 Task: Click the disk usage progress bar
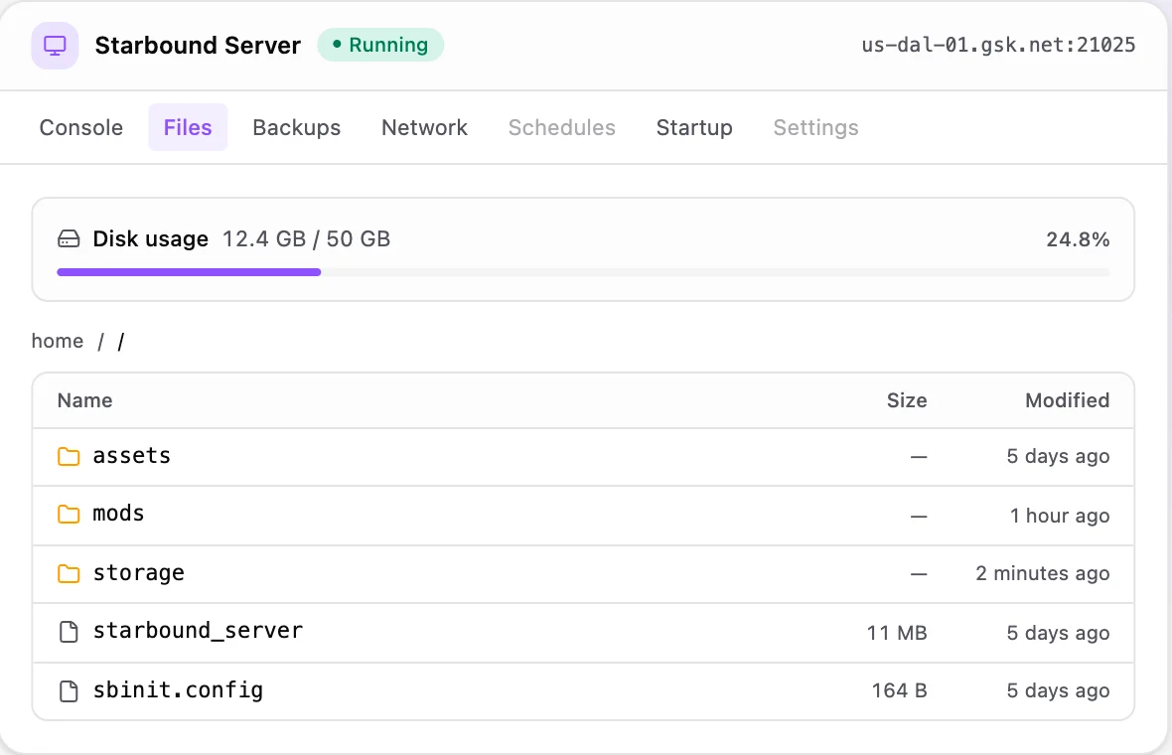point(583,272)
